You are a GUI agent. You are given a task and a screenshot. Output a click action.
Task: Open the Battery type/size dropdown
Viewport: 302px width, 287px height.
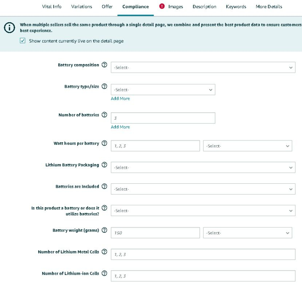163,89
